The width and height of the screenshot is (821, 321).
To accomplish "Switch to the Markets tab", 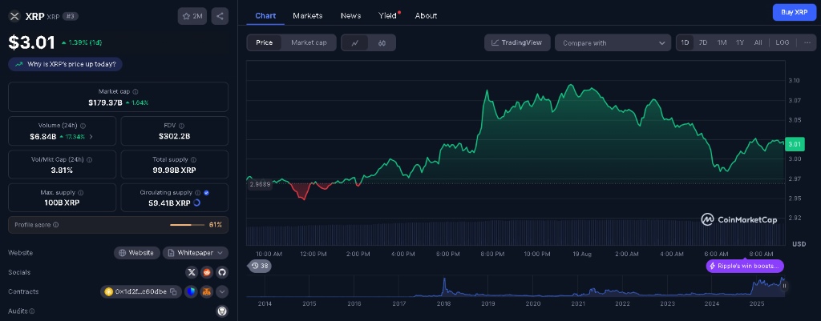I will tap(307, 16).
